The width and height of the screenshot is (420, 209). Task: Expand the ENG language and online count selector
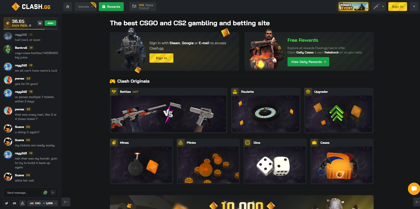43,203
